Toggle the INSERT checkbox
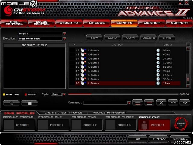This screenshot has height=145, width=193. (x=26, y=95)
